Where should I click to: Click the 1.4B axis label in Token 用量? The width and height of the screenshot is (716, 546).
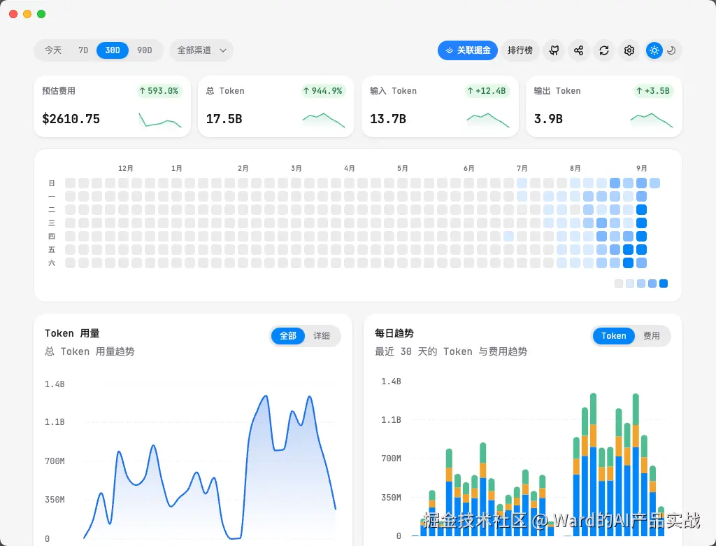point(55,384)
